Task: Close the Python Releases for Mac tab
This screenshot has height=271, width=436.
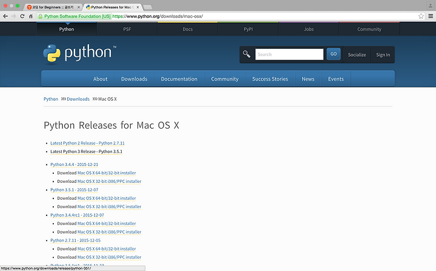Action: point(137,7)
